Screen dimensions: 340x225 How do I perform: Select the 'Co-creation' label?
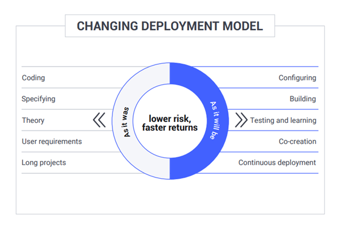click(298, 142)
